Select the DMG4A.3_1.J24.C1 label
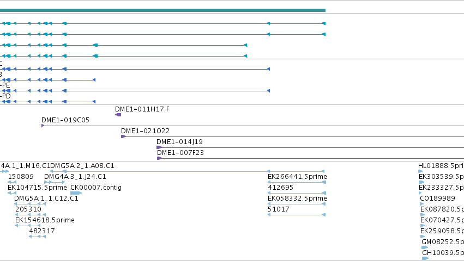 (x=75, y=177)
